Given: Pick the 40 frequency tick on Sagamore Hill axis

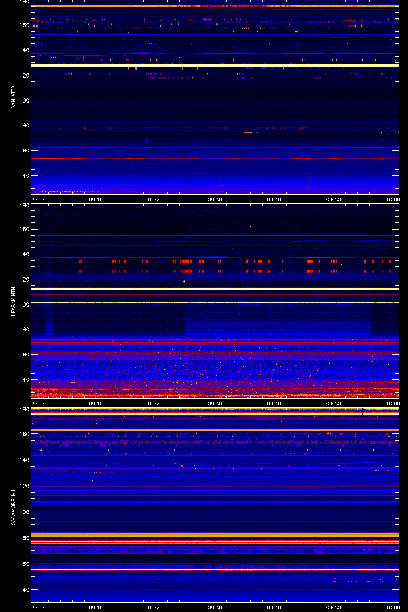Looking at the screenshot, I should [x=25, y=590].
